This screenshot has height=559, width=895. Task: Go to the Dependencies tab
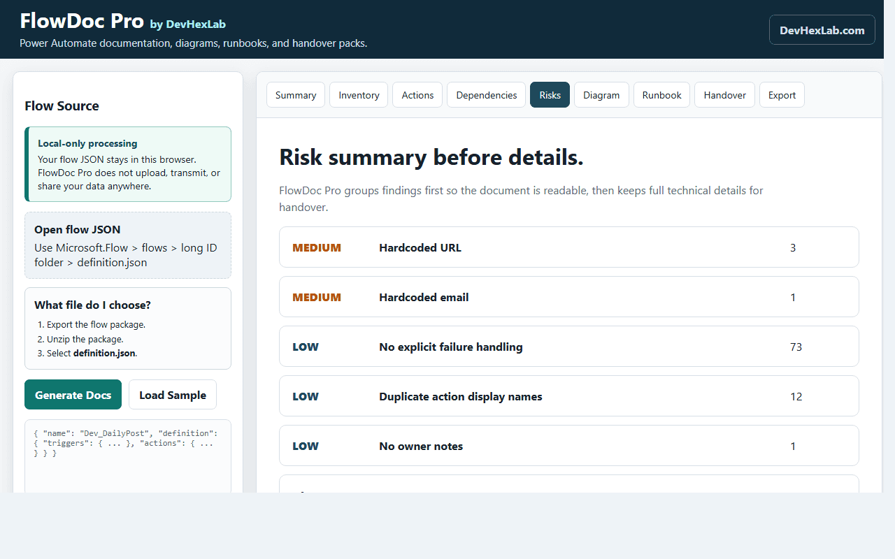tap(487, 95)
